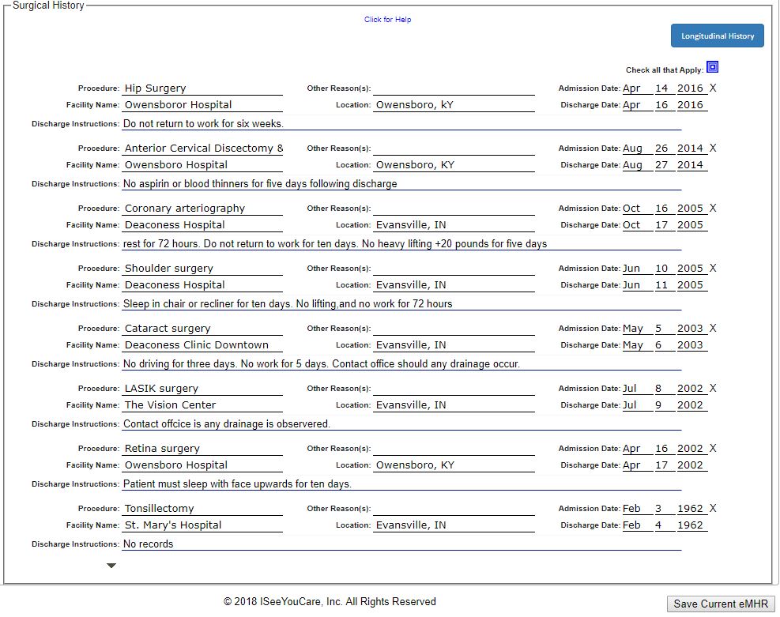Change Hip Surgery discharge day 16
The image size is (780, 617).
pyautogui.click(x=664, y=105)
